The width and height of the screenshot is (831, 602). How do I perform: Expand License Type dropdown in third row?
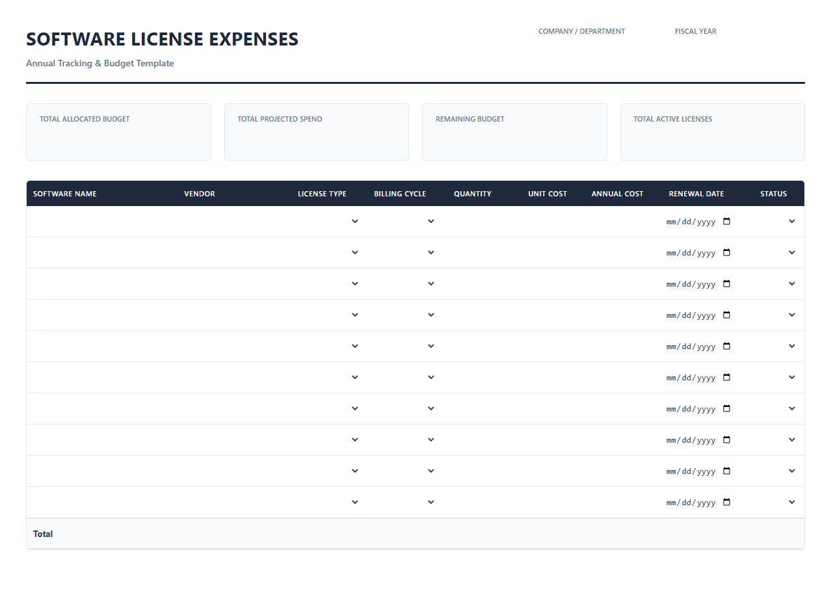coord(328,283)
